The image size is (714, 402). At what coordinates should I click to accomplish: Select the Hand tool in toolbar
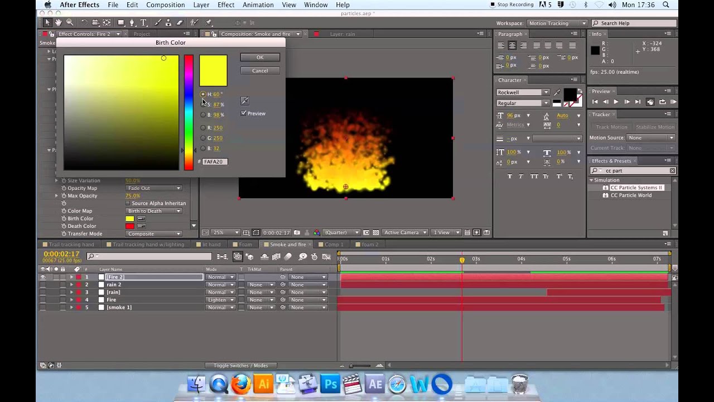pos(59,23)
